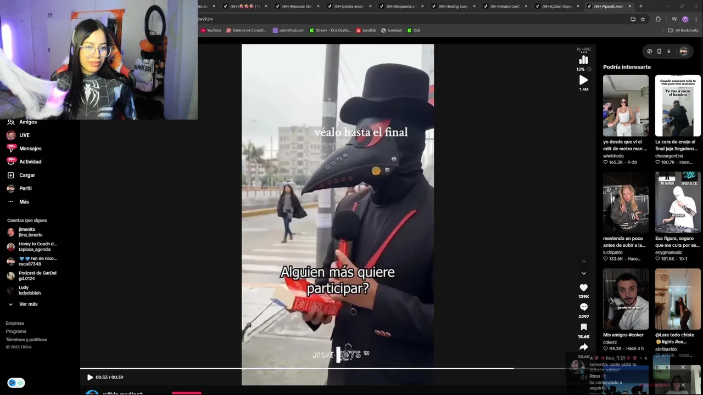
Task: Like the video with heart icon
Action: (583, 287)
